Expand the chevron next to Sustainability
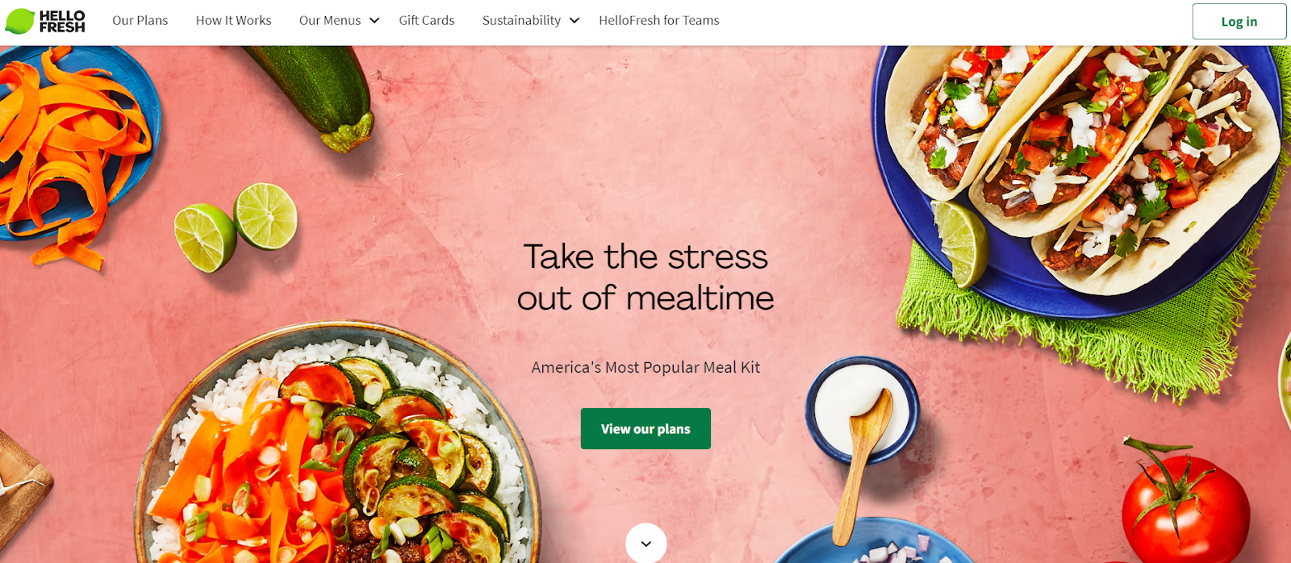This screenshot has width=1291, height=563. [x=574, y=21]
